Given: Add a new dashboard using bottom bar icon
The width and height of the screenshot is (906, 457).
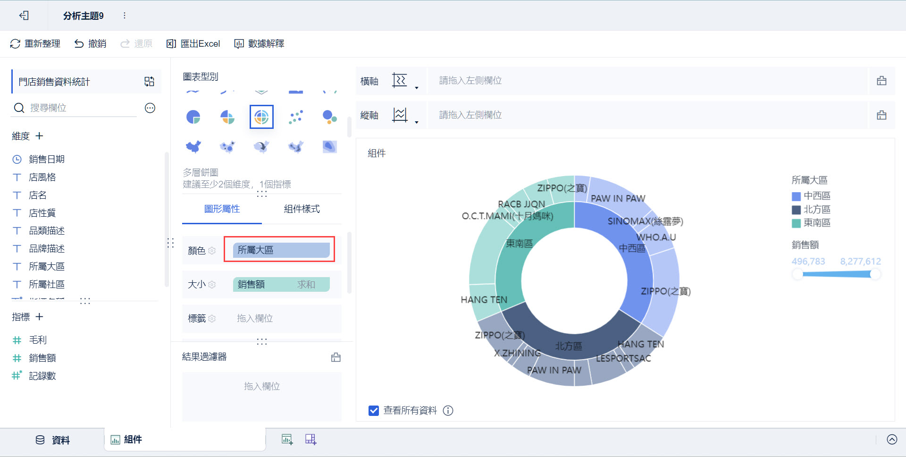Looking at the screenshot, I should coord(310,440).
